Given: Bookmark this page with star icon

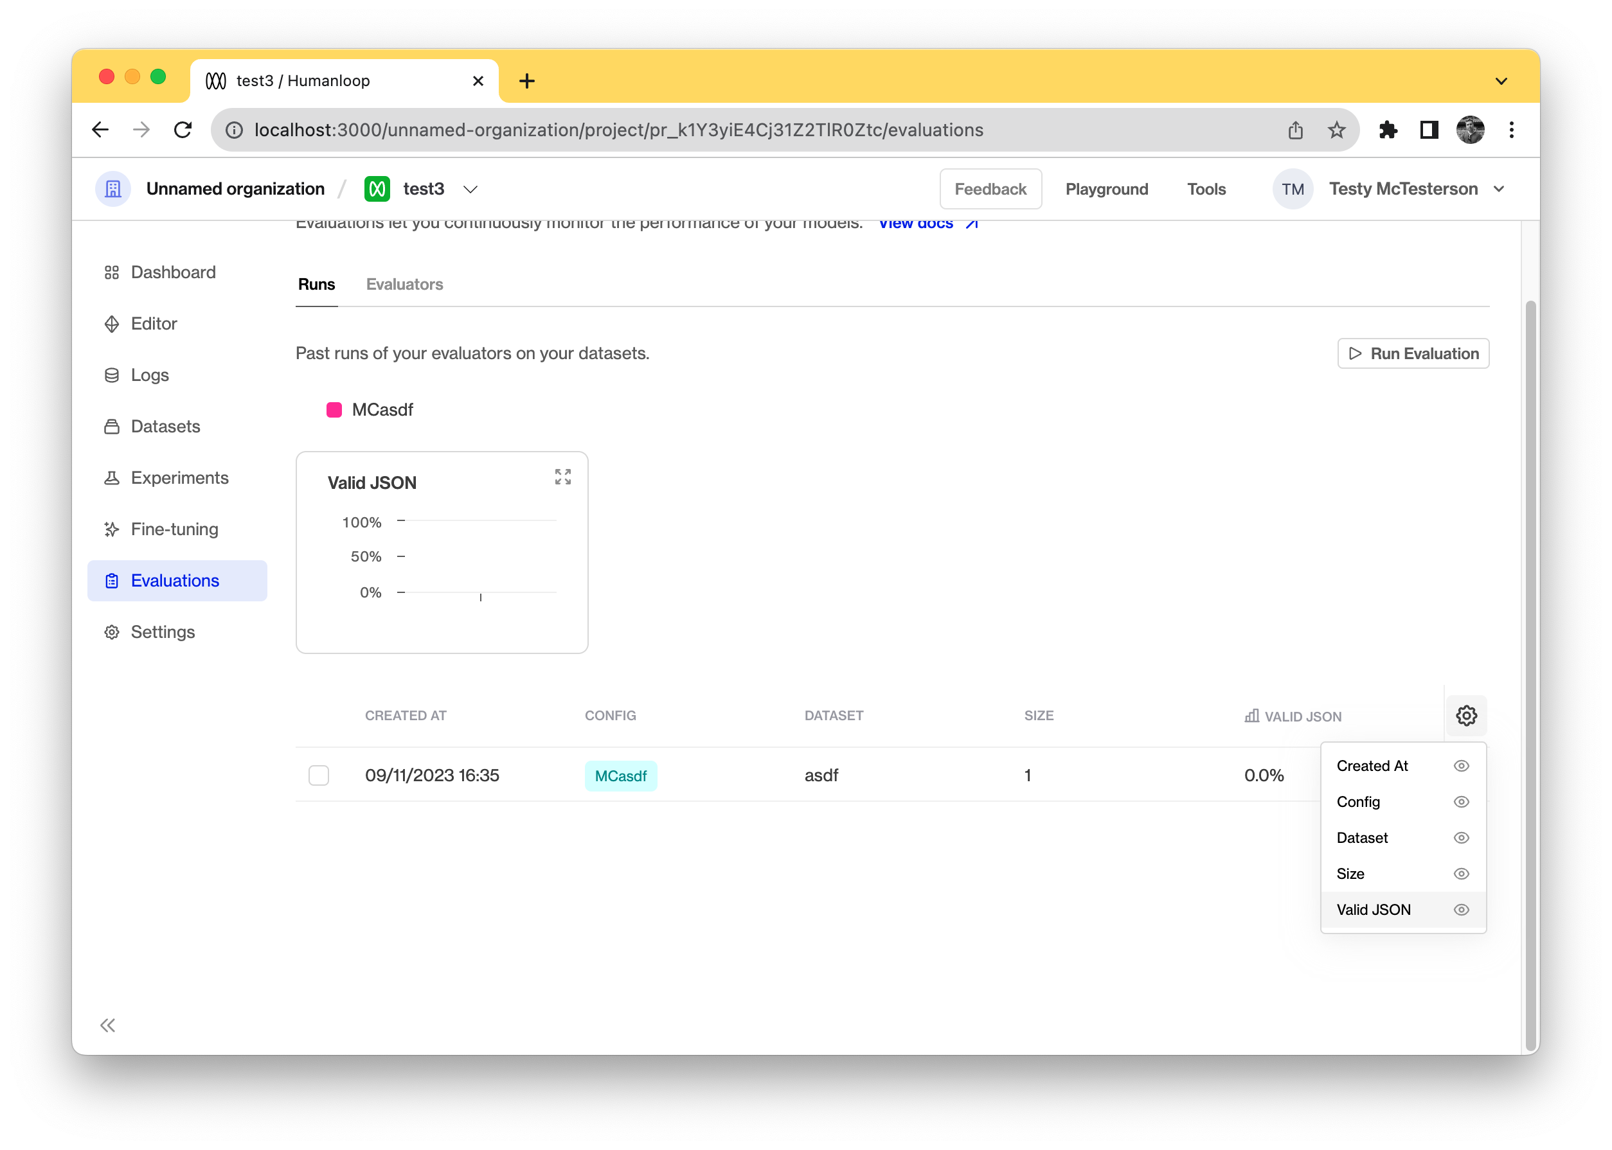Looking at the screenshot, I should 1336,130.
